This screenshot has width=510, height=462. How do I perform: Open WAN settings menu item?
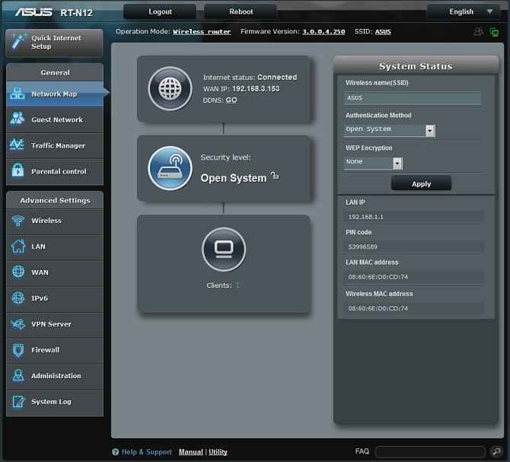point(55,272)
